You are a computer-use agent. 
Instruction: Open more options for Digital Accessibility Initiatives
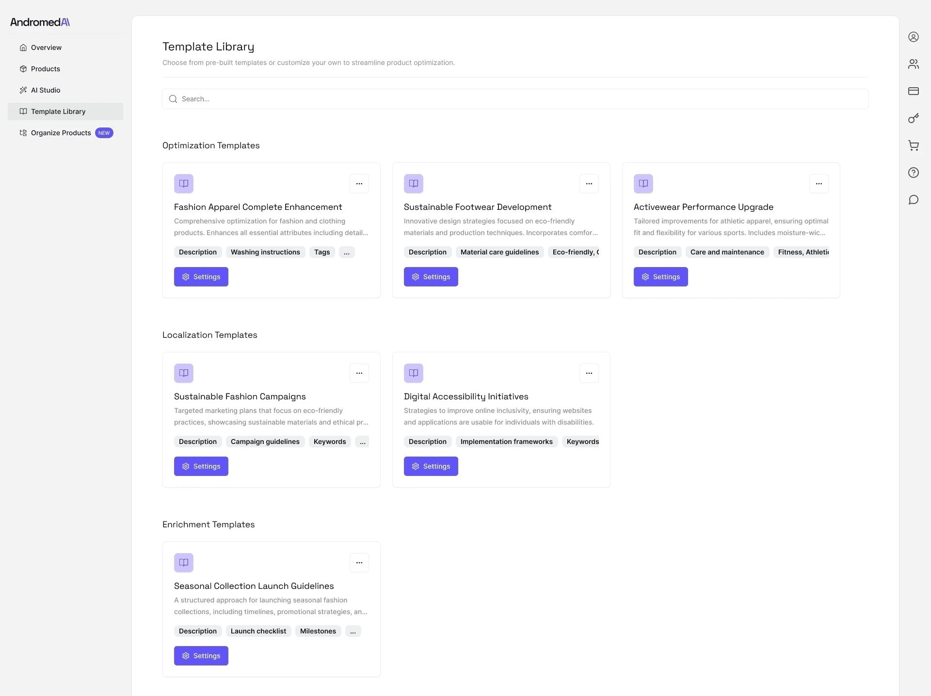589,373
